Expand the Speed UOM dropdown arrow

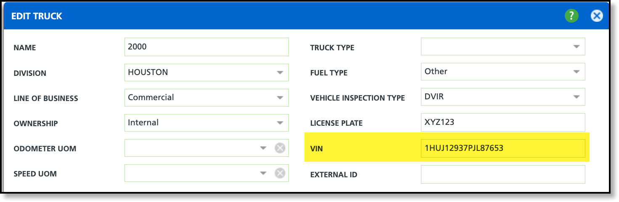click(263, 173)
